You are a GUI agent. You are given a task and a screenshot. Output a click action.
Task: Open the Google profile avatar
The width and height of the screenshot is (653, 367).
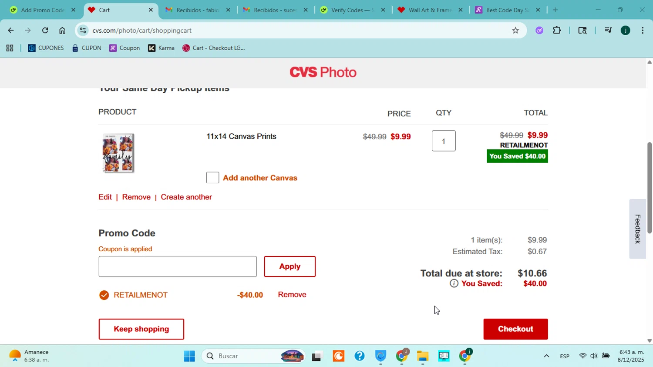[x=626, y=30]
